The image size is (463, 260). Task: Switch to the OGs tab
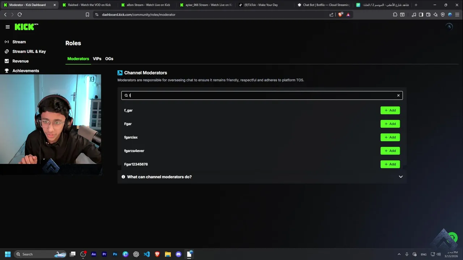pos(109,58)
